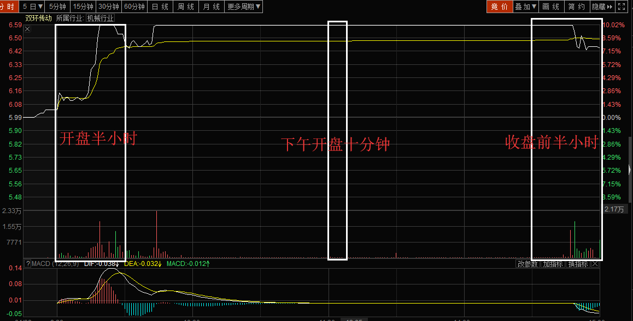Screen dimensions: 633x321
Task: Select the 30分钟 chart period
Action: click(109, 7)
